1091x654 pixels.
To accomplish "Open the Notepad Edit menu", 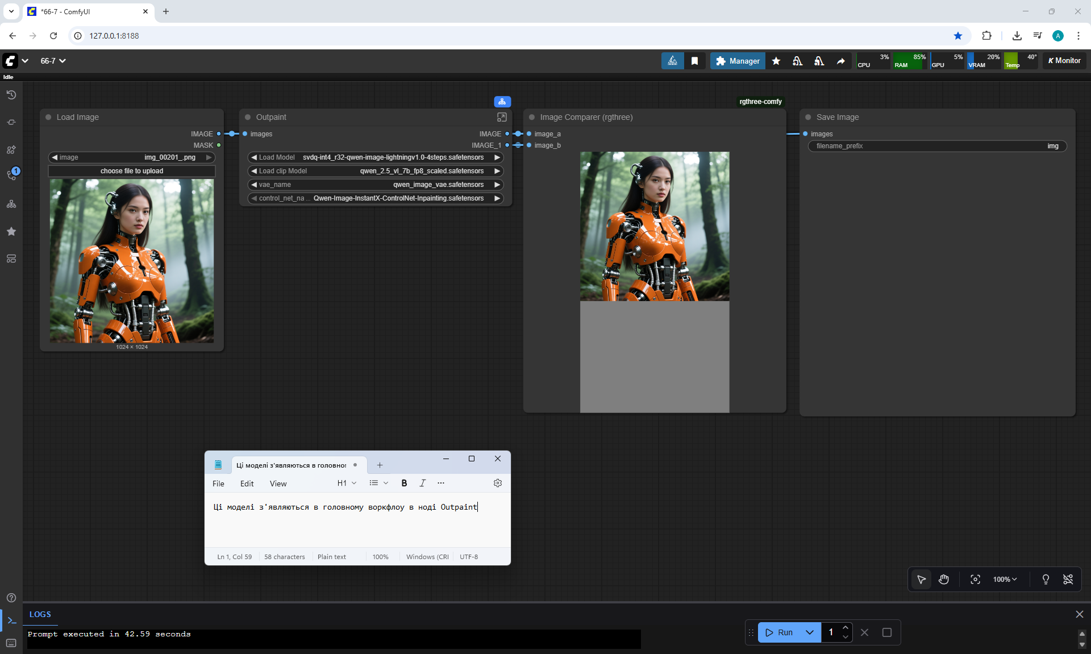I will [247, 484].
